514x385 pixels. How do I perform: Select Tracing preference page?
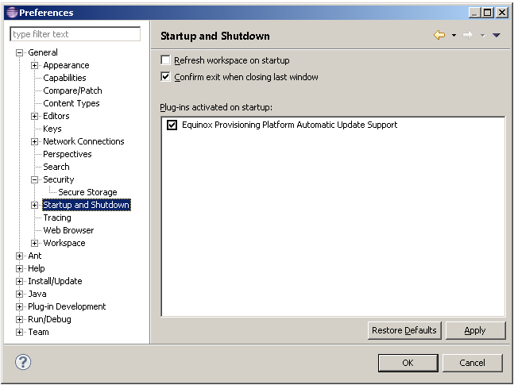click(x=57, y=218)
